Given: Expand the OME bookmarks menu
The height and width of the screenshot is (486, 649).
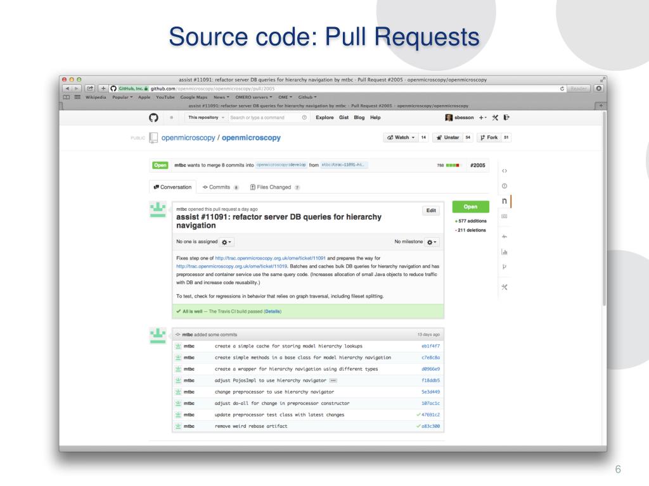Looking at the screenshot, I should click(285, 97).
